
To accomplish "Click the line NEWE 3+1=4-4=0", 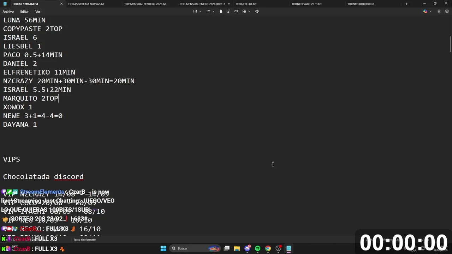I will point(33,116).
